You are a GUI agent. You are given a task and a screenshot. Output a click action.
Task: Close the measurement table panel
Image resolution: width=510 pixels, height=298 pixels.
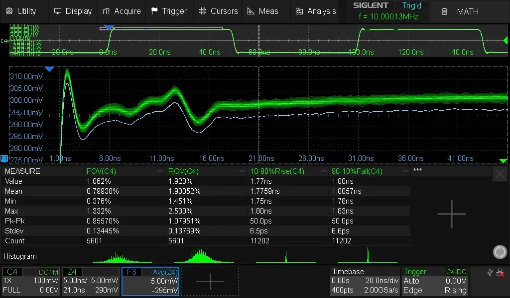pos(500,174)
